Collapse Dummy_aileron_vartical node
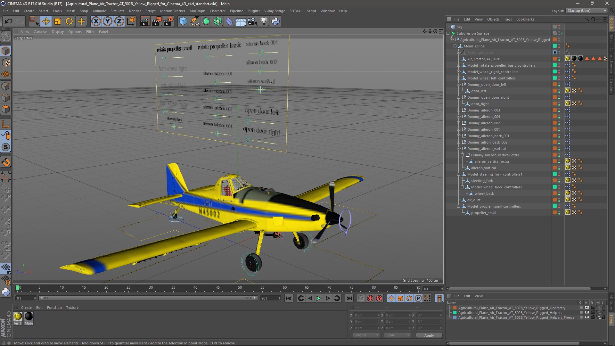The height and width of the screenshot is (346, 615). (x=459, y=149)
